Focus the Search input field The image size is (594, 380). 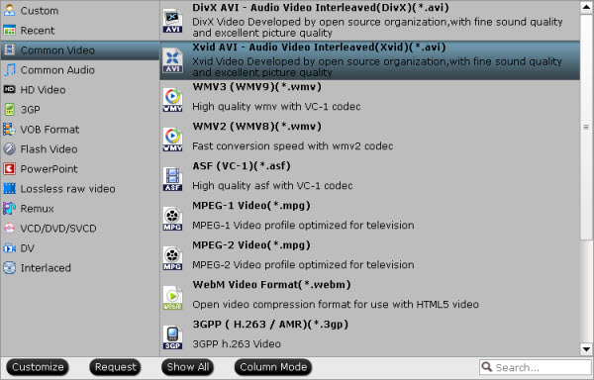tap(536, 367)
